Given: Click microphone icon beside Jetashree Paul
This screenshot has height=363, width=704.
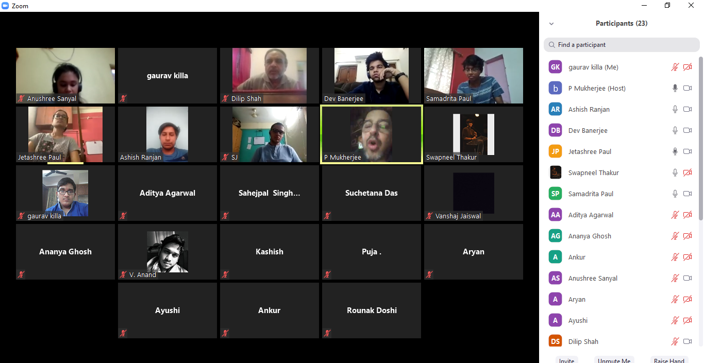Looking at the screenshot, I should [675, 151].
